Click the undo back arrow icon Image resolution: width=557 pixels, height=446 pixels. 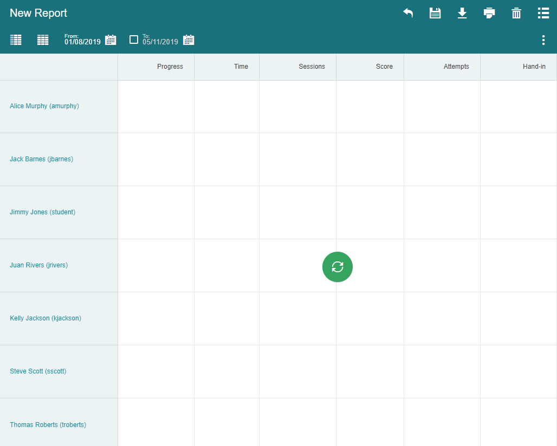(x=408, y=13)
